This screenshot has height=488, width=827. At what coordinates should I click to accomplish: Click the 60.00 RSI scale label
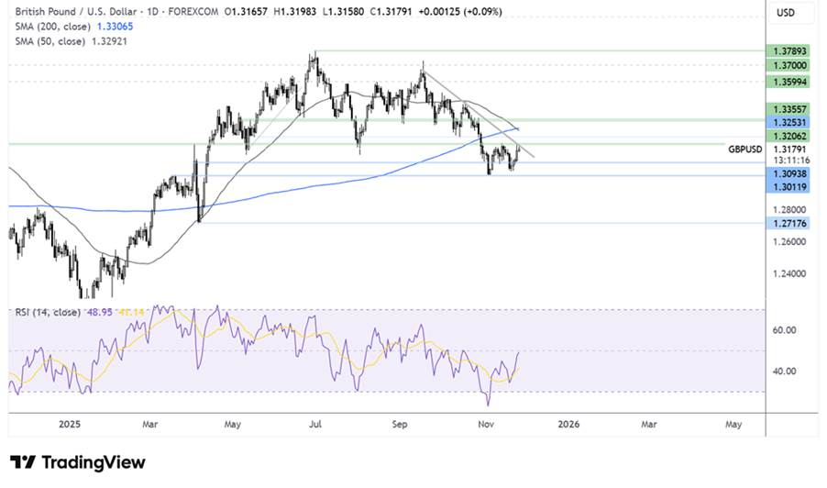coord(786,330)
